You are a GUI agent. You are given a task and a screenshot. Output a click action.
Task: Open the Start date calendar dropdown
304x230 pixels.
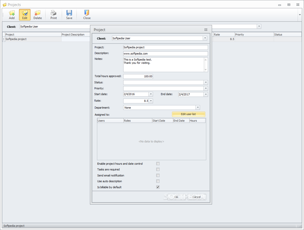pos(151,94)
